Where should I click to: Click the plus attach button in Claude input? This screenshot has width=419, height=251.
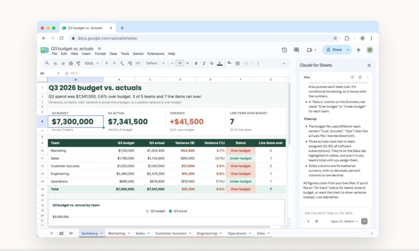(x=308, y=221)
